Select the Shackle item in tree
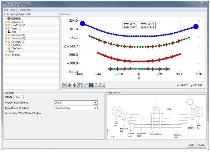 16,45
